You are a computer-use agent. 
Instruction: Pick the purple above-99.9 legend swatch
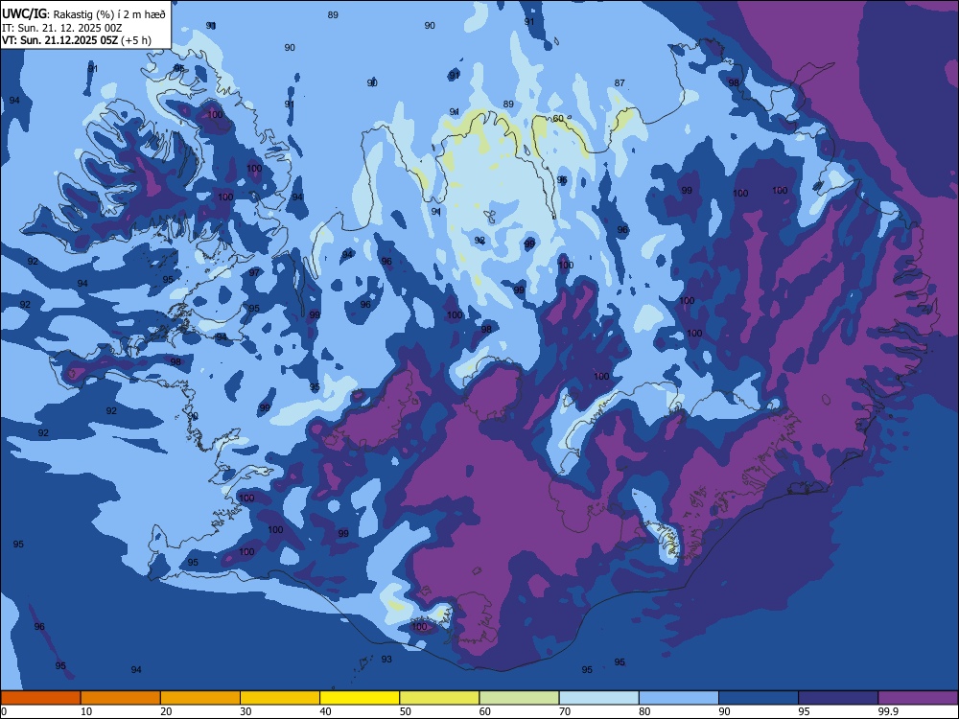point(918,698)
